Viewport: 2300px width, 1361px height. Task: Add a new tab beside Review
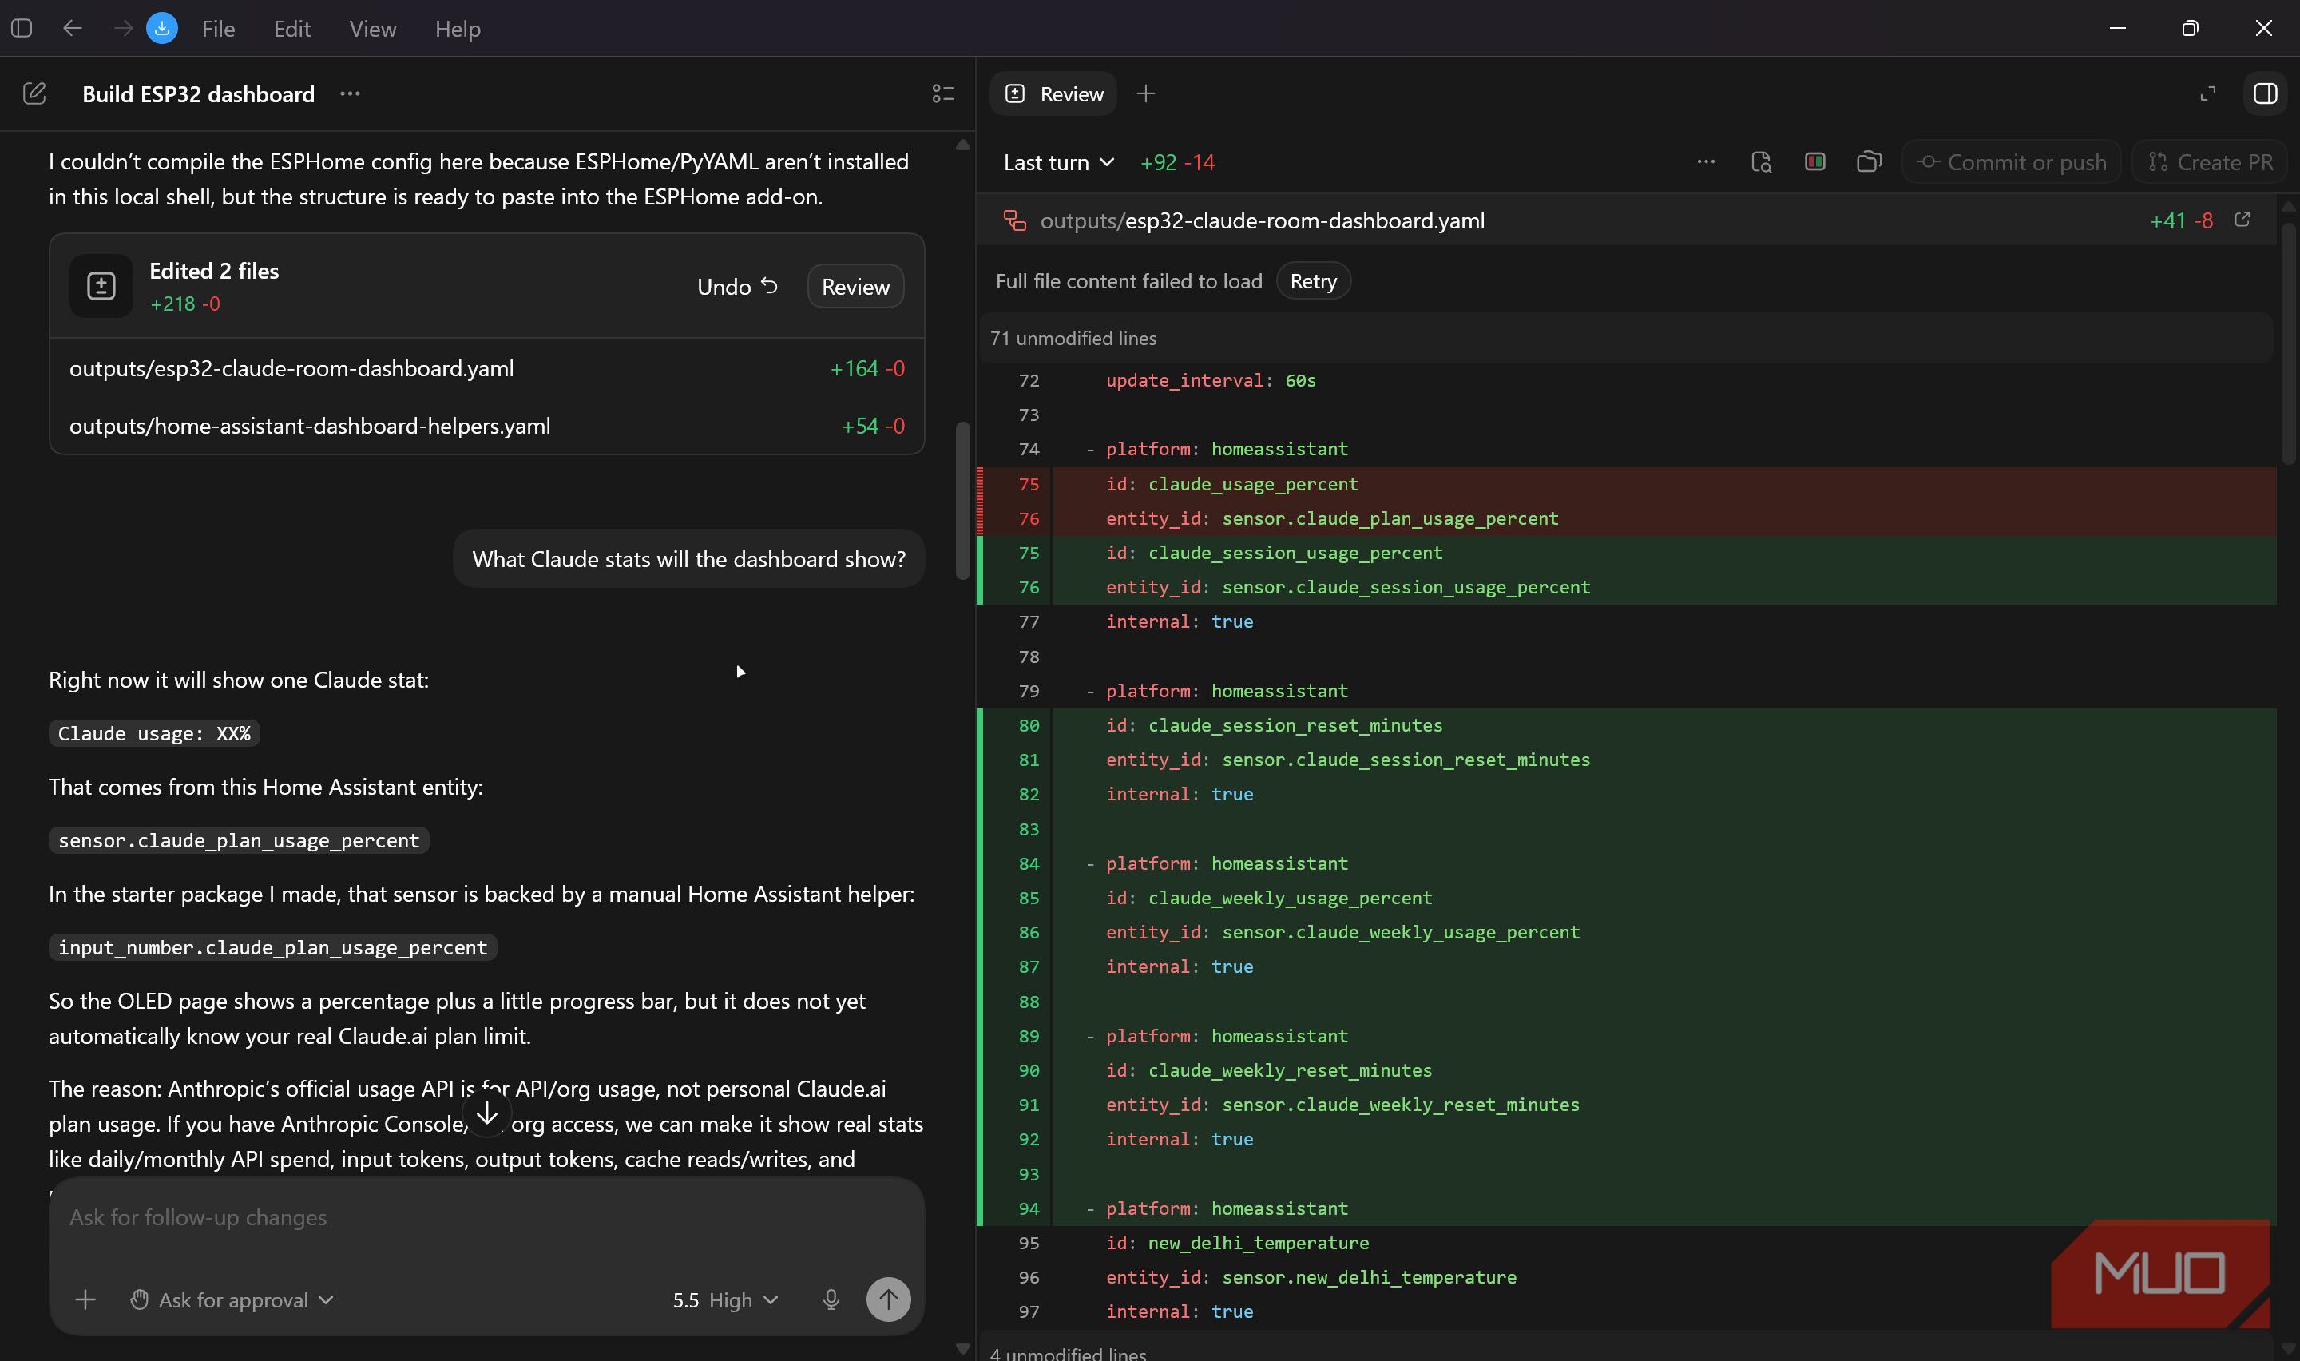click(x=1146, y=93)
